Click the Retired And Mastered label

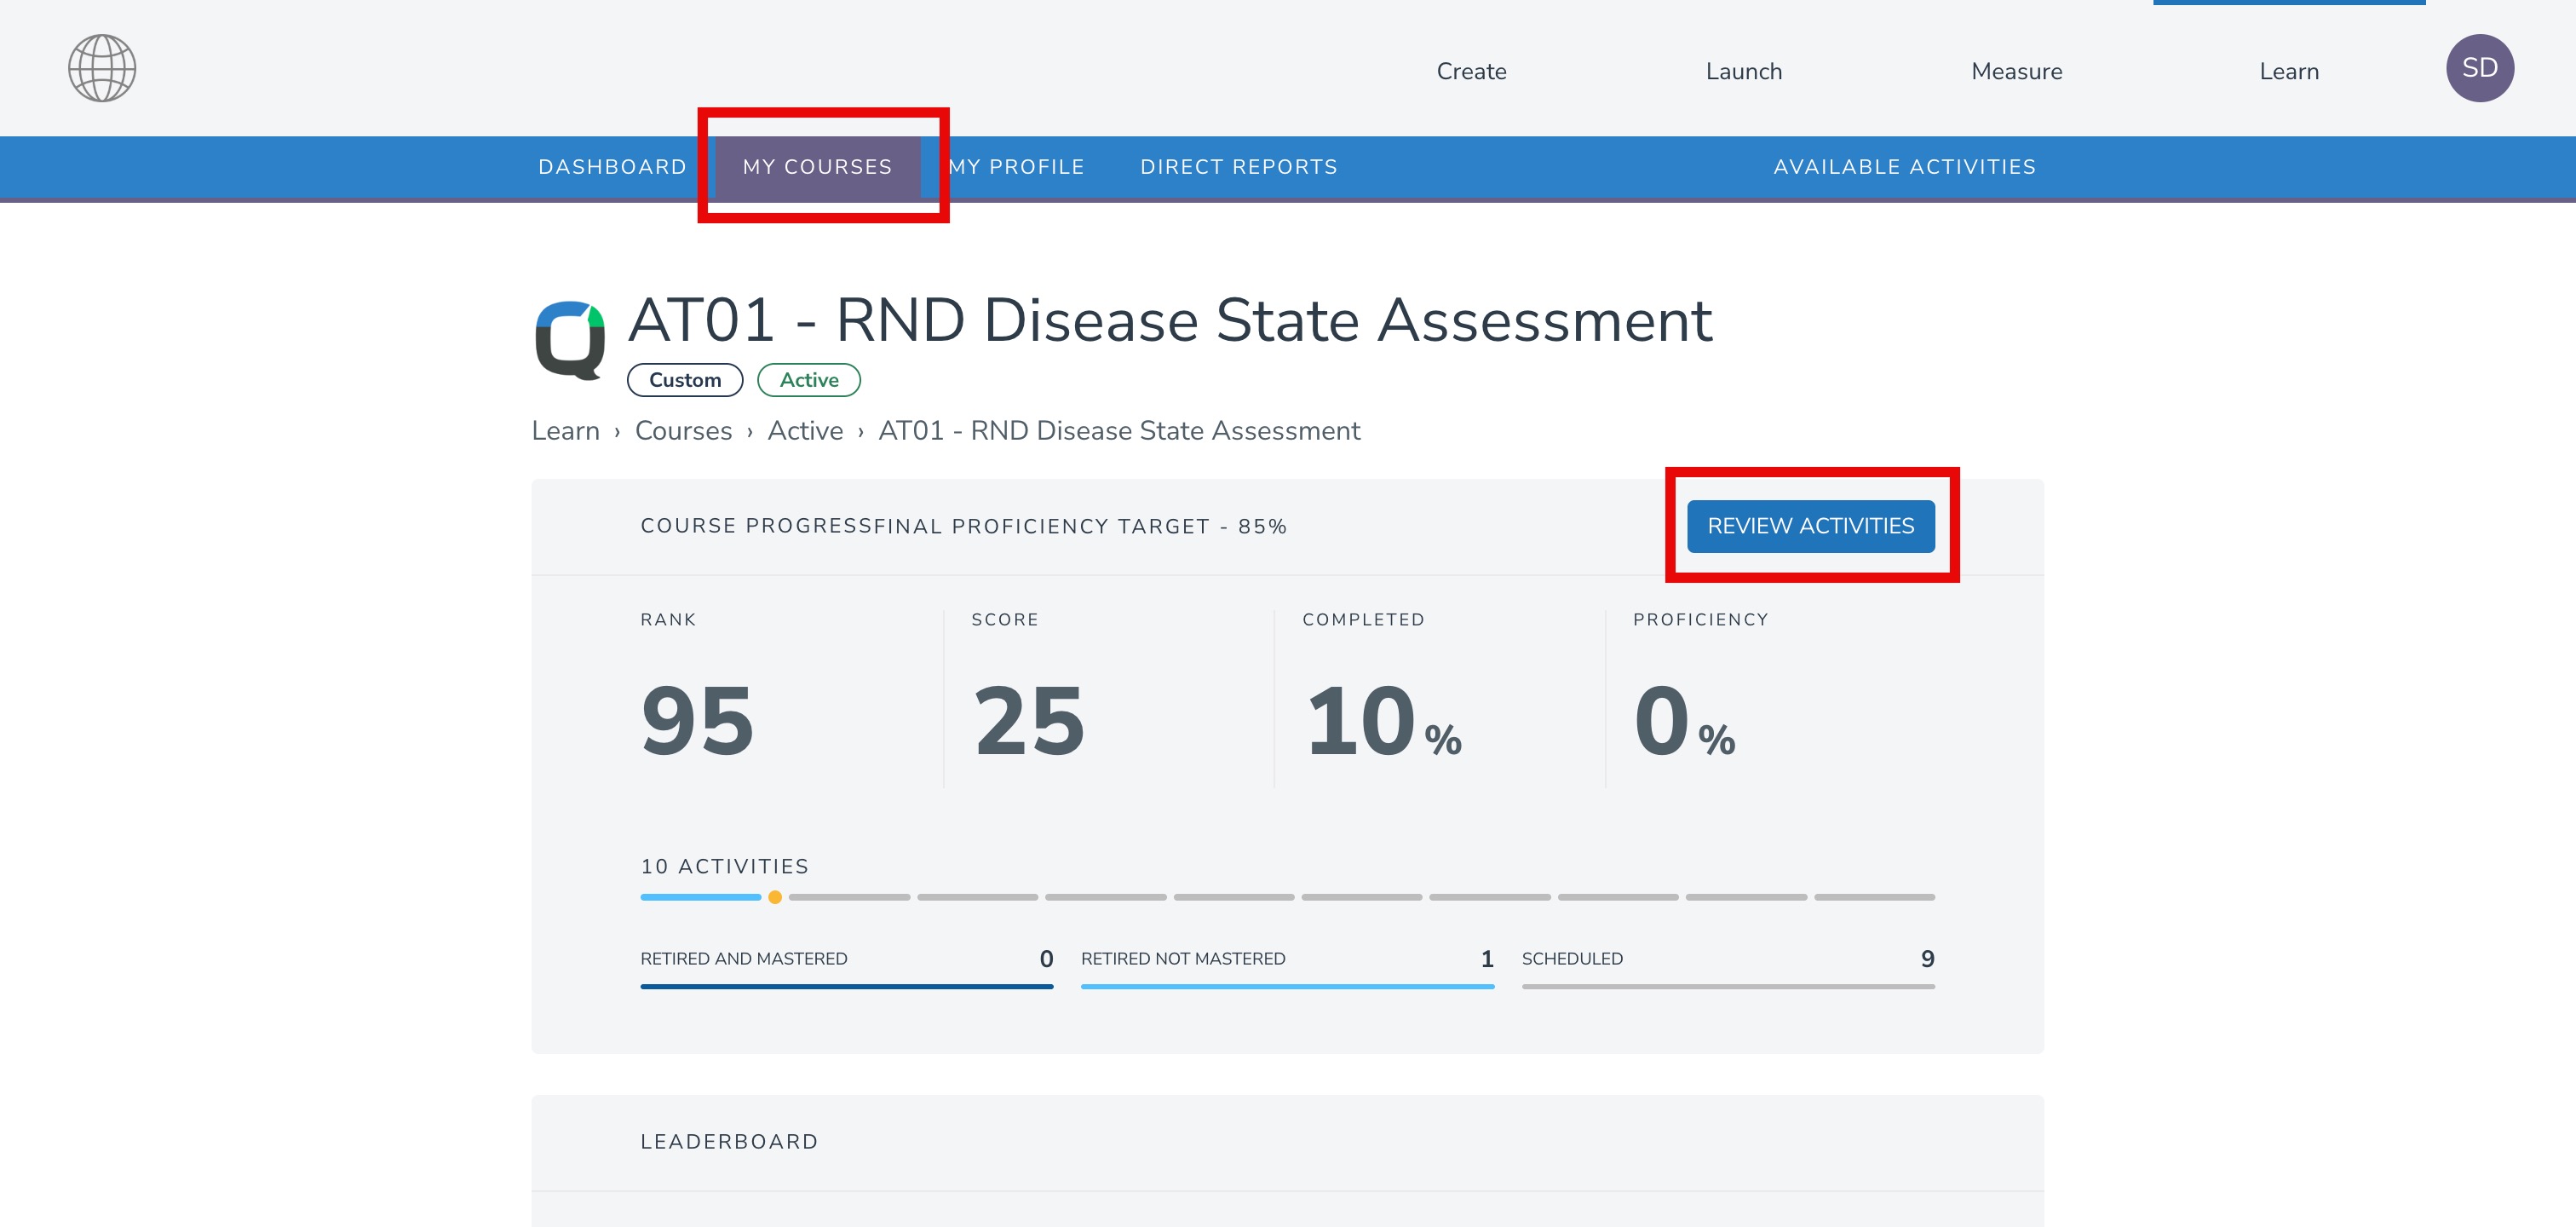pyautogui.click(x=743, y=959)
